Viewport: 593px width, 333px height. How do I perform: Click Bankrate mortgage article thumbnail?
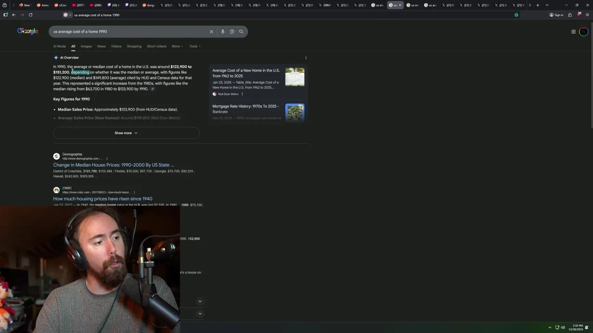[295, 112]
